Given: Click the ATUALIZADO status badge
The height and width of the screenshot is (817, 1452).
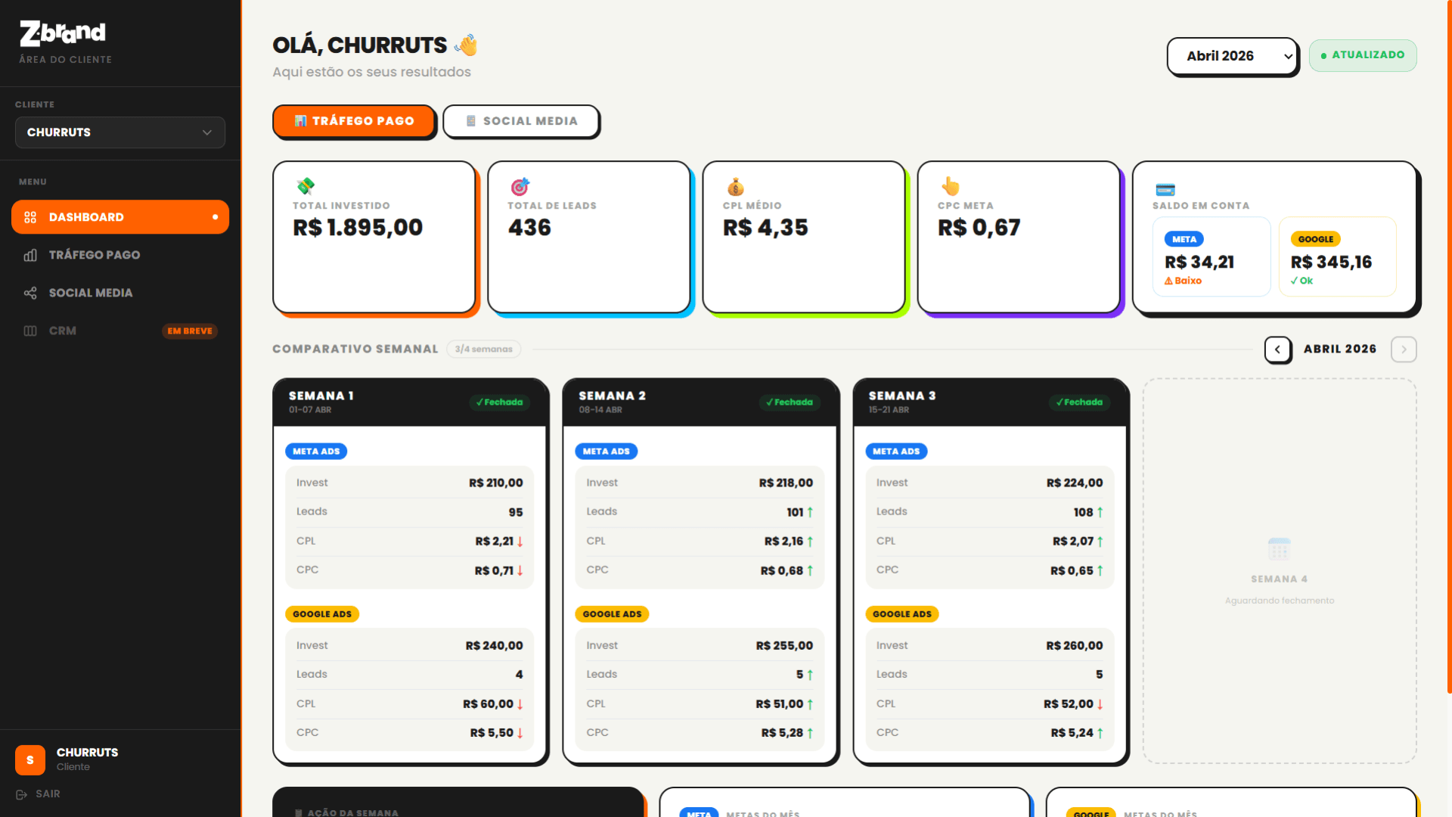Looking at the screenshot, I should (x=1363, y=55).
